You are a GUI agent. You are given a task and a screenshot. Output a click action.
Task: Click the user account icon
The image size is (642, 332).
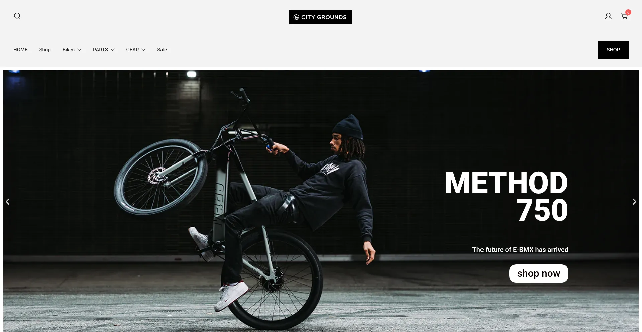(x=608, y=16)
